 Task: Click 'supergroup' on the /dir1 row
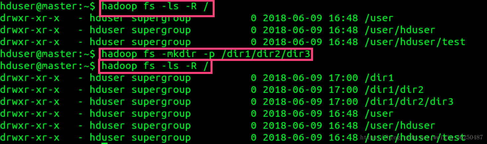[x=161, y=78]
